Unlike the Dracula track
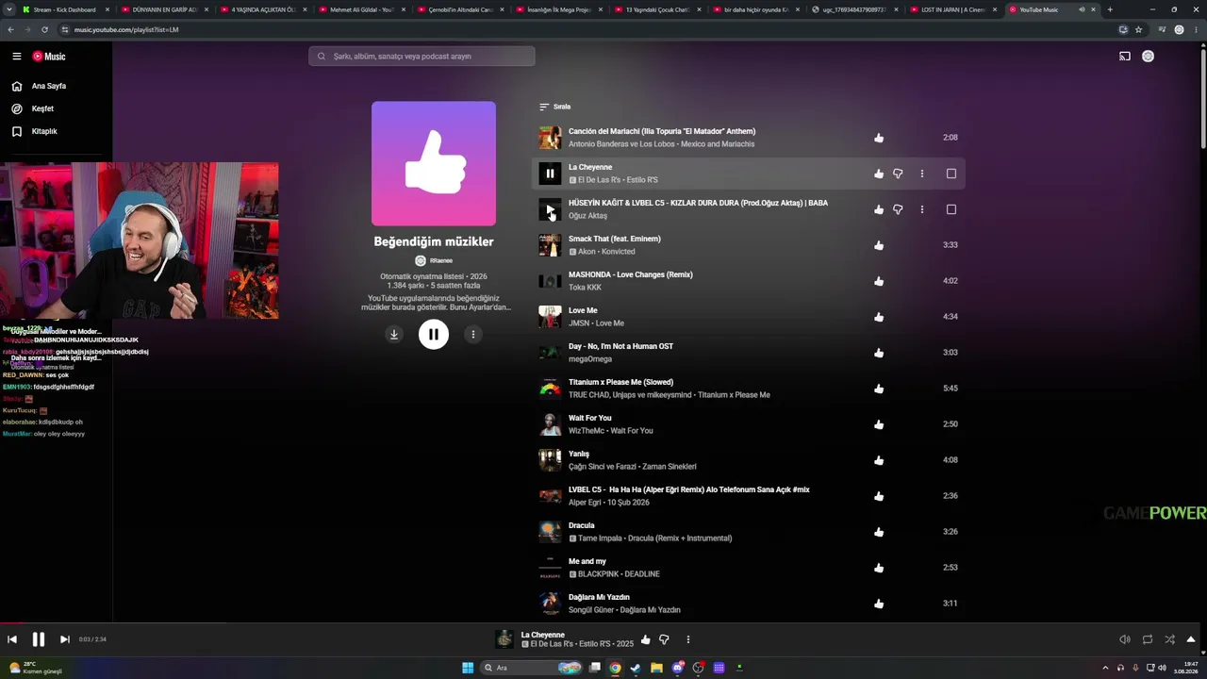1207x679 pixels. tap(879, 532)
